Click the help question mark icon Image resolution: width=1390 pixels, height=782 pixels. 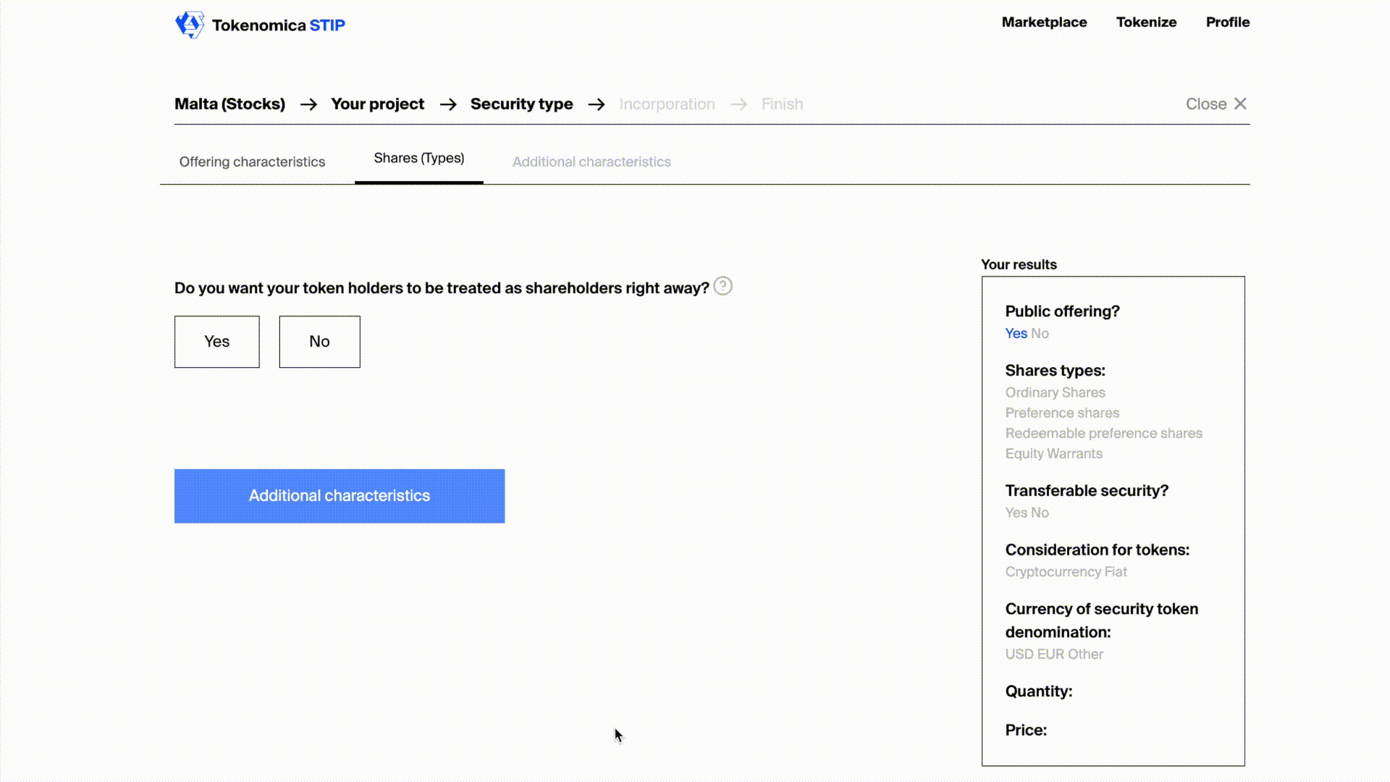coord(723,287)
